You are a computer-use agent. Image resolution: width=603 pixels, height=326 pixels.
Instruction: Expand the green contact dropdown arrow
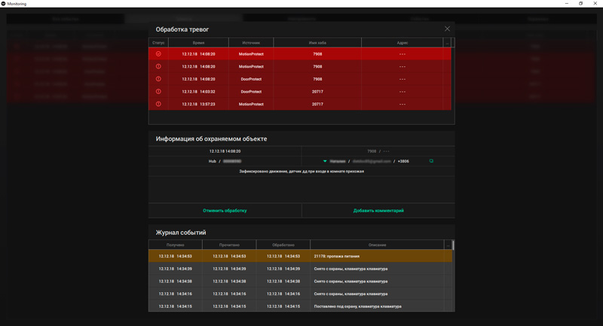[325, 161]
